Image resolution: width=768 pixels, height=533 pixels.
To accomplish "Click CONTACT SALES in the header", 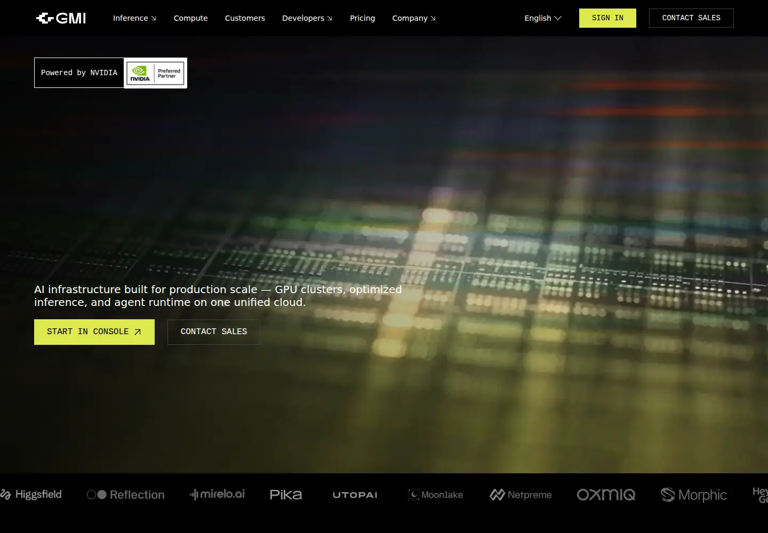I will (691, 18).
